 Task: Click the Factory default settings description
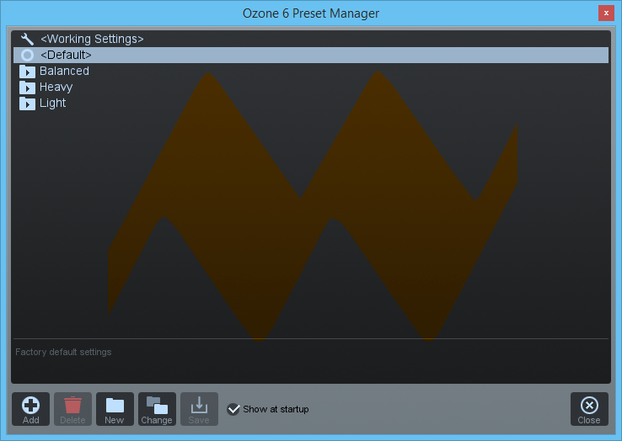pos(63,352)
